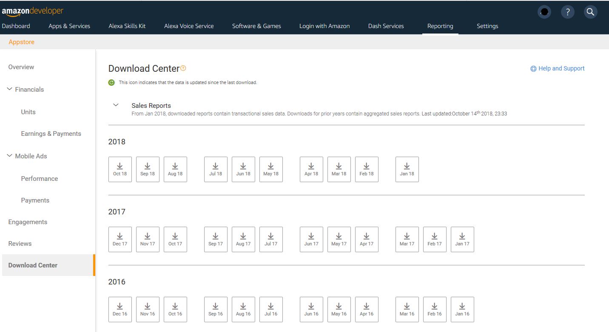This screenshot has height=332, width=609.
Task: Open Alexa Skills Kit tab
Action: 127,26
